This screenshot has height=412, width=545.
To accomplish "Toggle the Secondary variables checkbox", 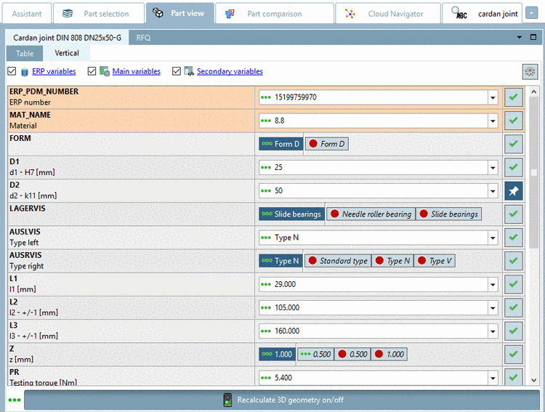I will click(177, 71).
